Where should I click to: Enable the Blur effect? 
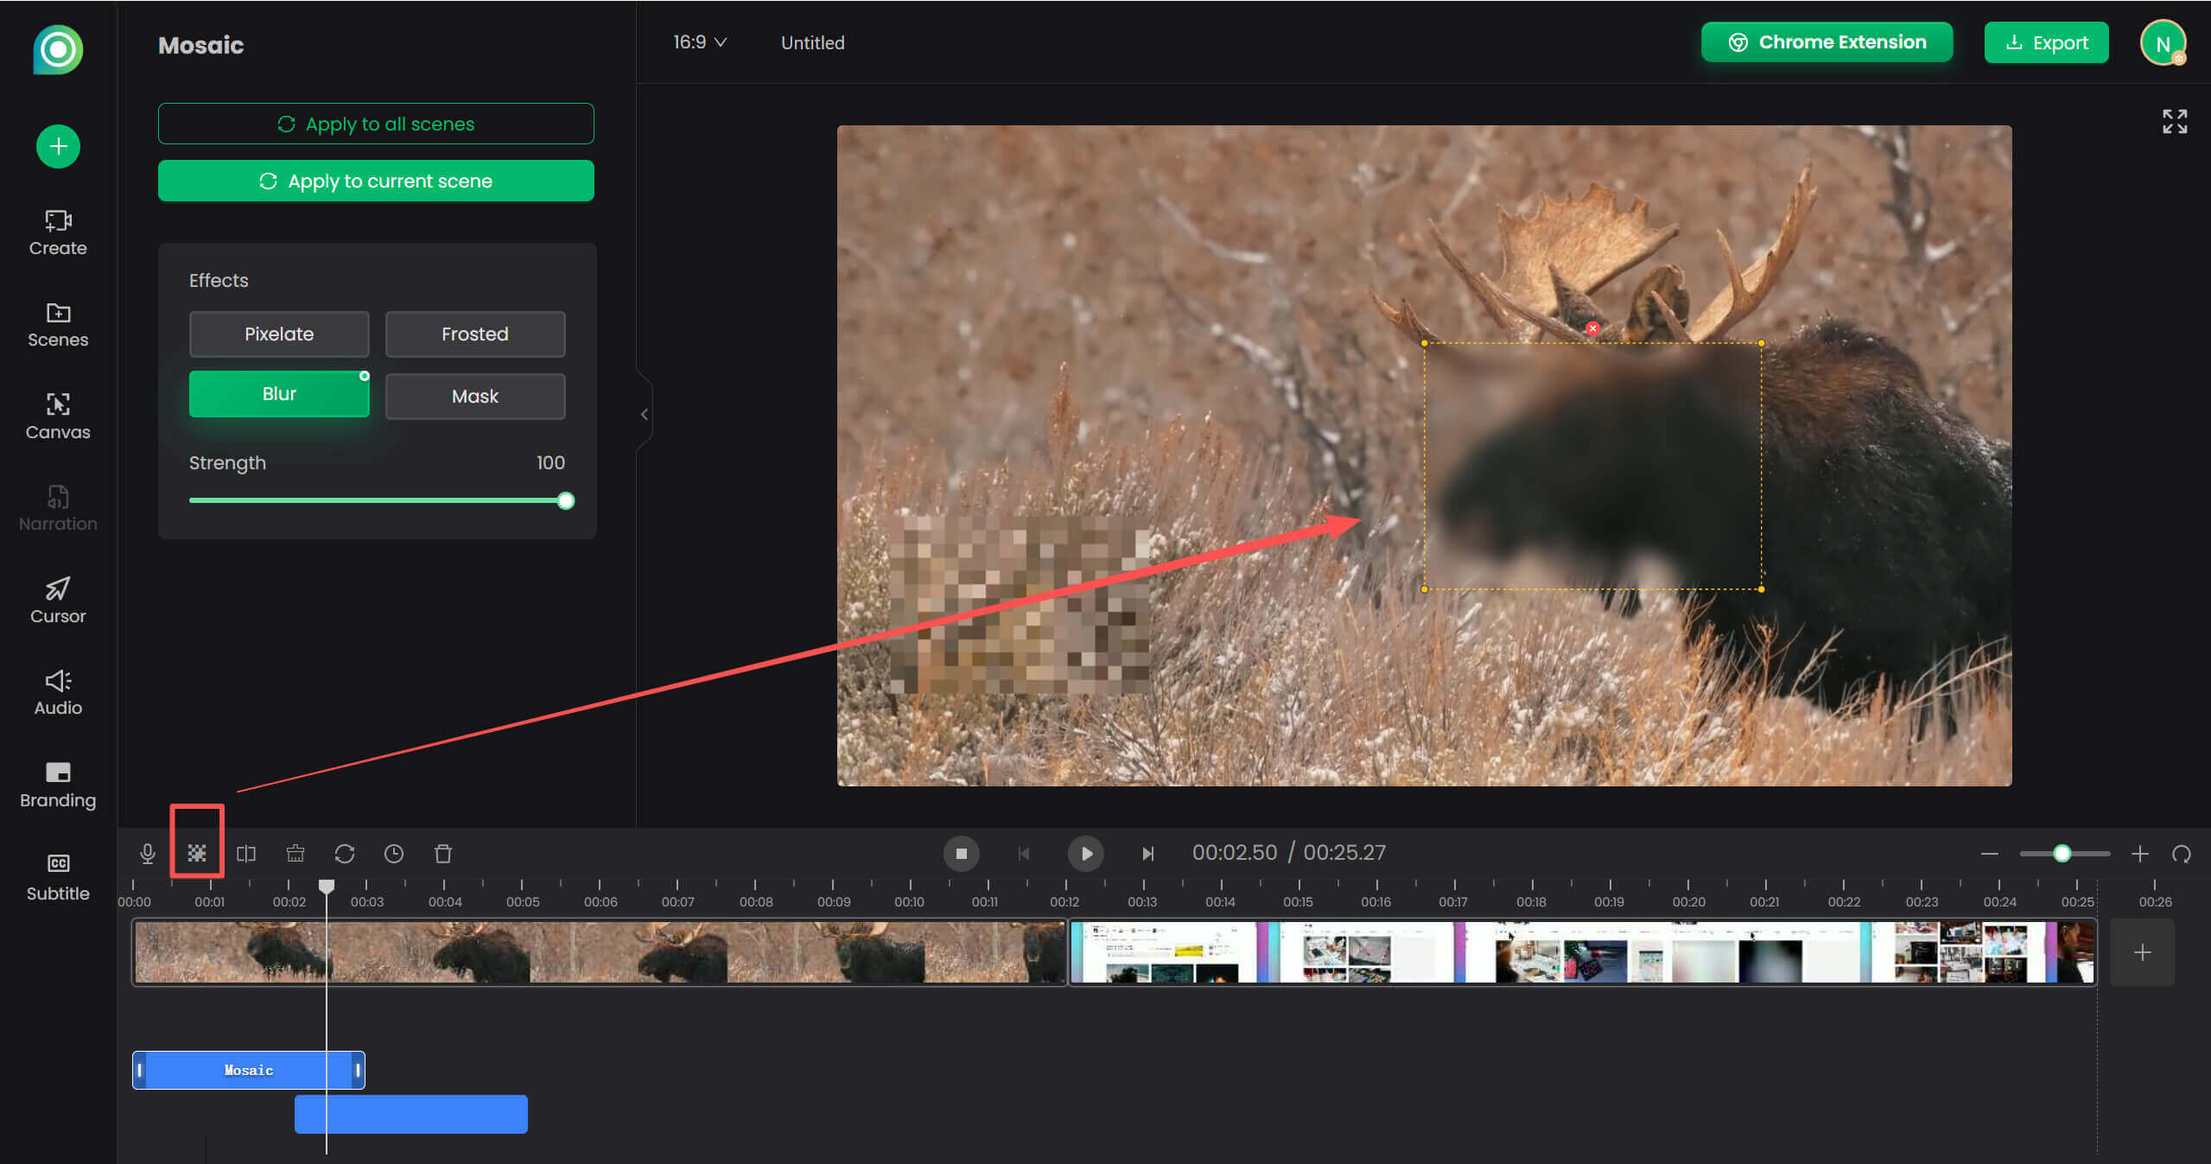point(278,393)
